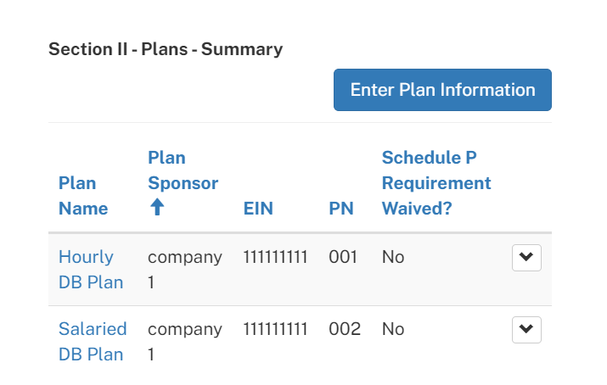Click the sort arrow under Plan Sponsor

coord(157,208)
